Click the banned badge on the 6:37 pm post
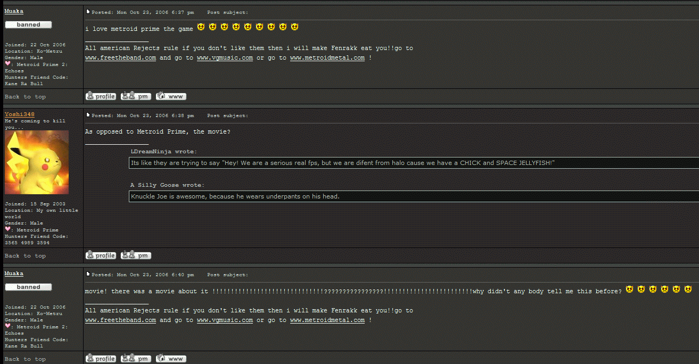 click(x=28, y=24)
